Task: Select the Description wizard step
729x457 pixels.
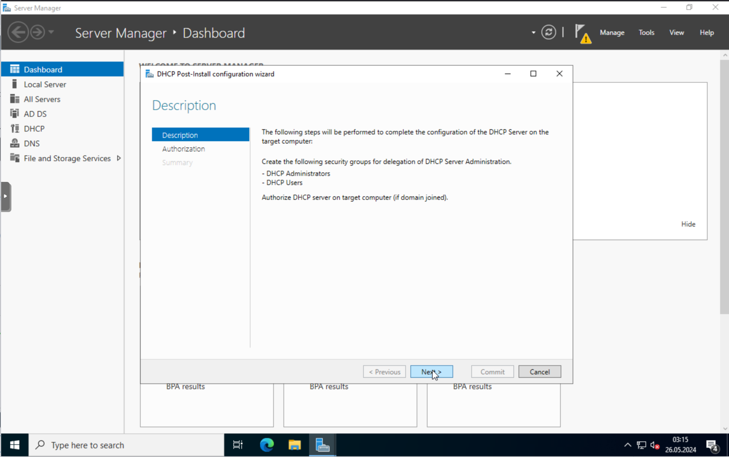Action: 200,135
